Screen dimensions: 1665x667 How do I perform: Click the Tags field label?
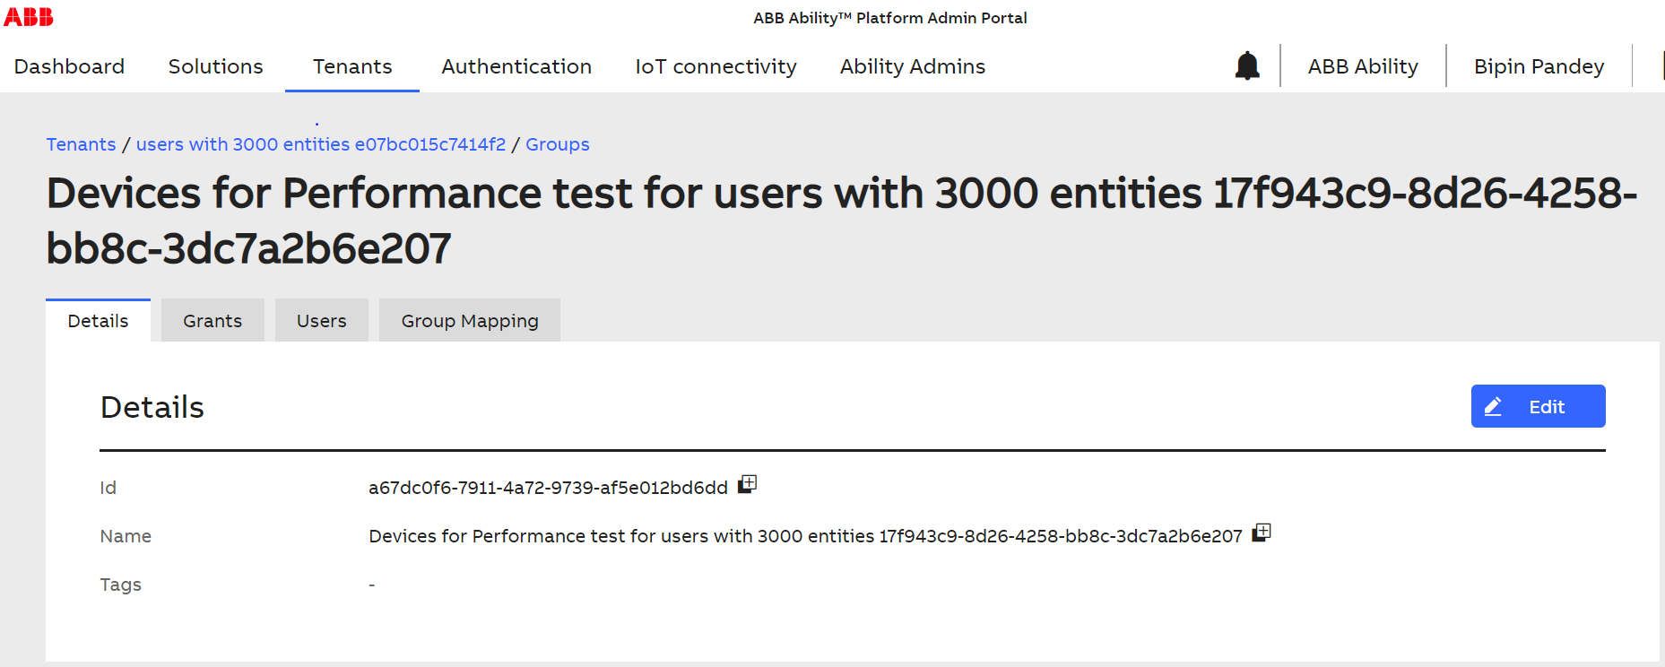coord(121,585)
